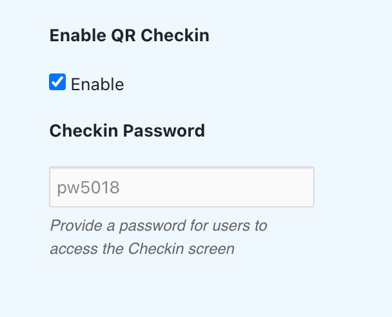Toggle the QR Checkin enable checkbox
Image resolution: width=392 pixels, height=317 pixels.
[x=57, y=82]
